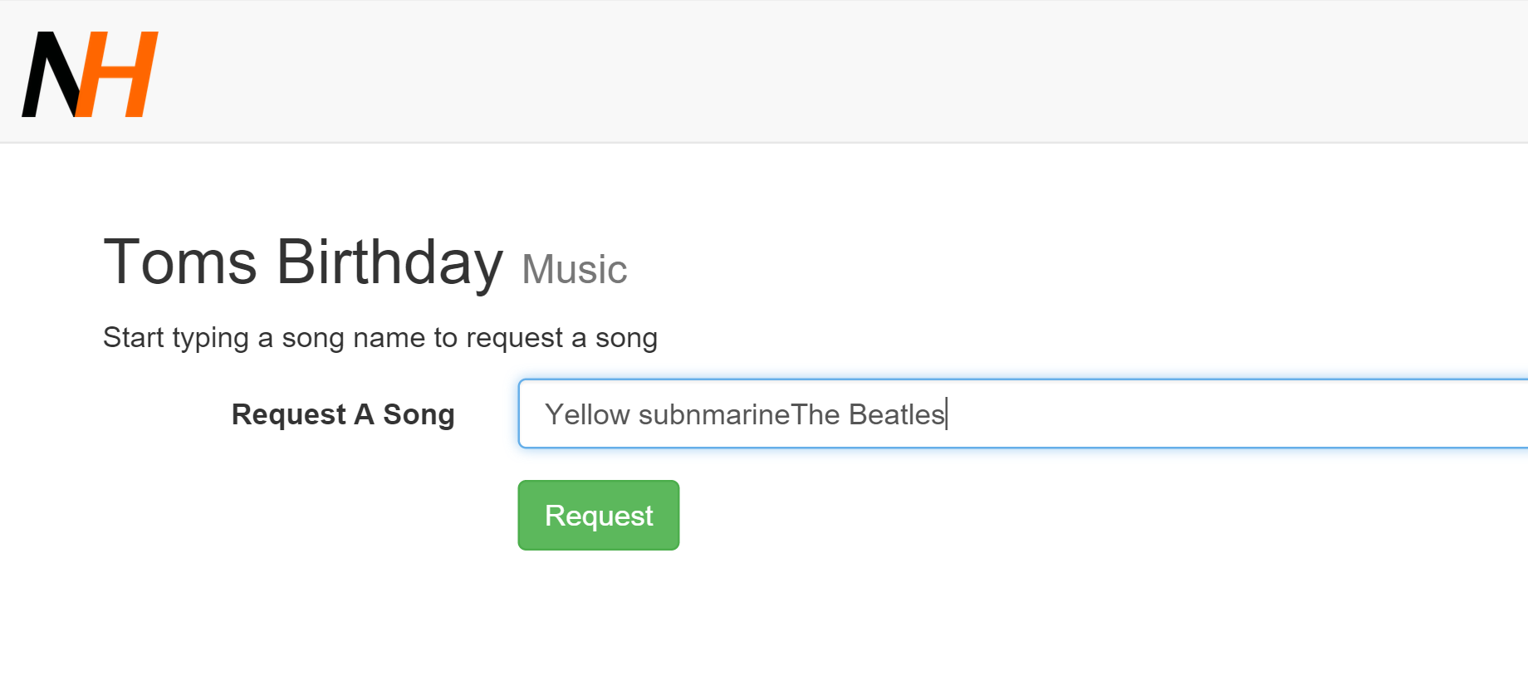
Task: Focus the Request A Song input field
Action: [x=1021, y=414]
